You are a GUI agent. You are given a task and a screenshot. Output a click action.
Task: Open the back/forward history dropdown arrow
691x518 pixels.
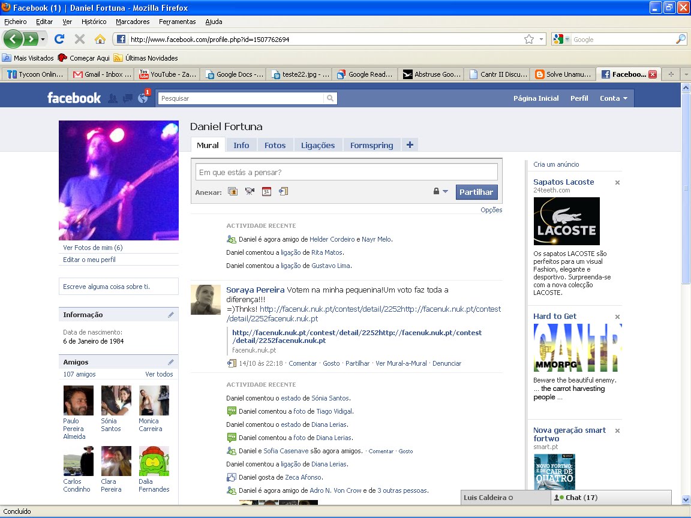(x=43, y=39)
